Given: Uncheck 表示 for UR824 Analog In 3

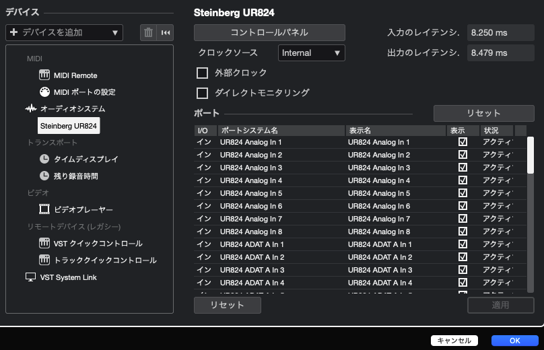Looking at the screenshot, I should coord(463,168).
